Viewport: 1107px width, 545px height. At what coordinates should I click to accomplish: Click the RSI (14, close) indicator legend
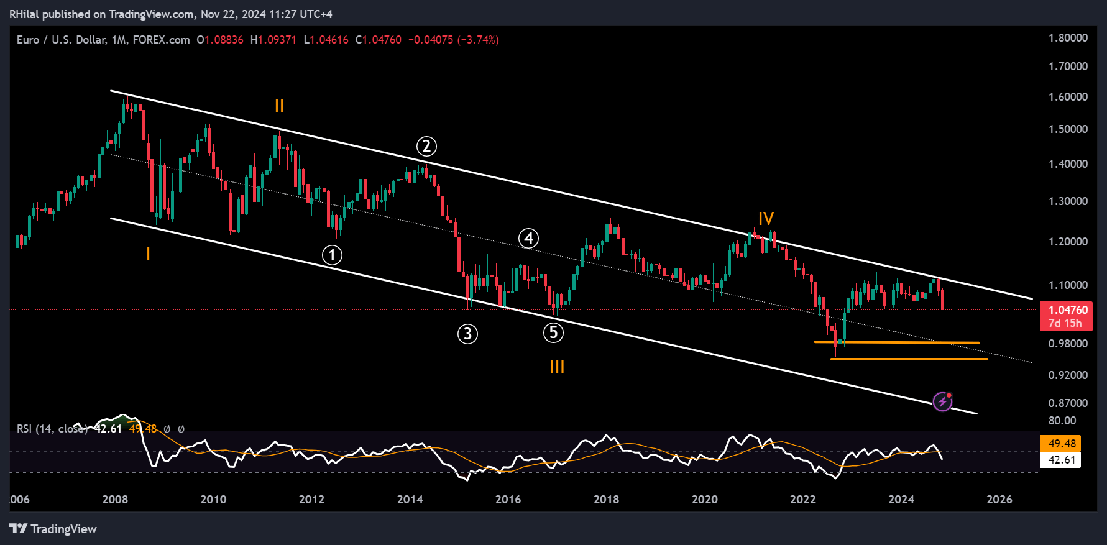click(52, 429)
